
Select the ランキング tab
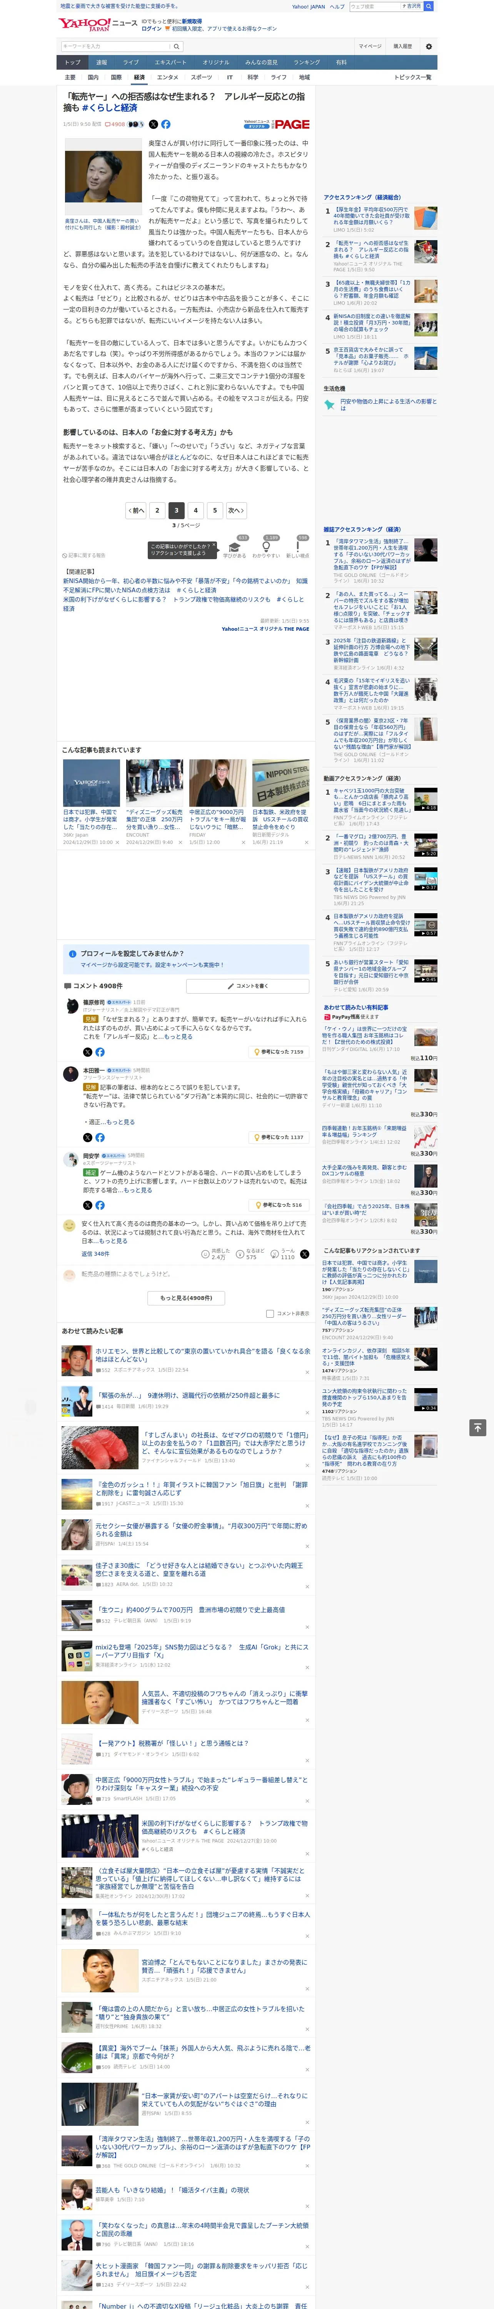[307, 62]
